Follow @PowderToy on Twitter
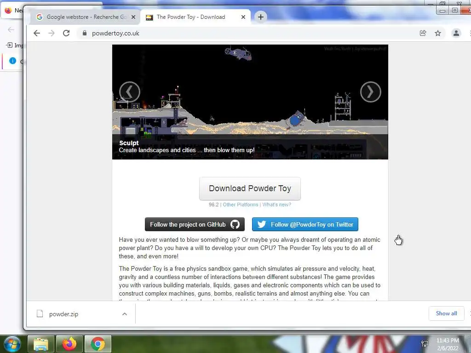 [305, 224]
